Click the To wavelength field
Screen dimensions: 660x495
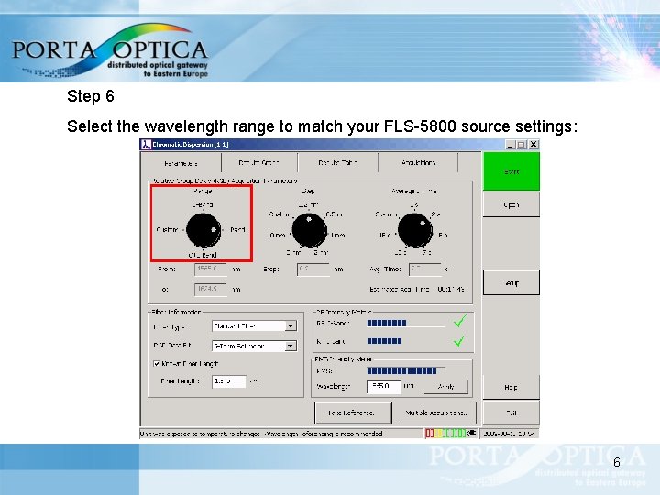pos(211,289)
